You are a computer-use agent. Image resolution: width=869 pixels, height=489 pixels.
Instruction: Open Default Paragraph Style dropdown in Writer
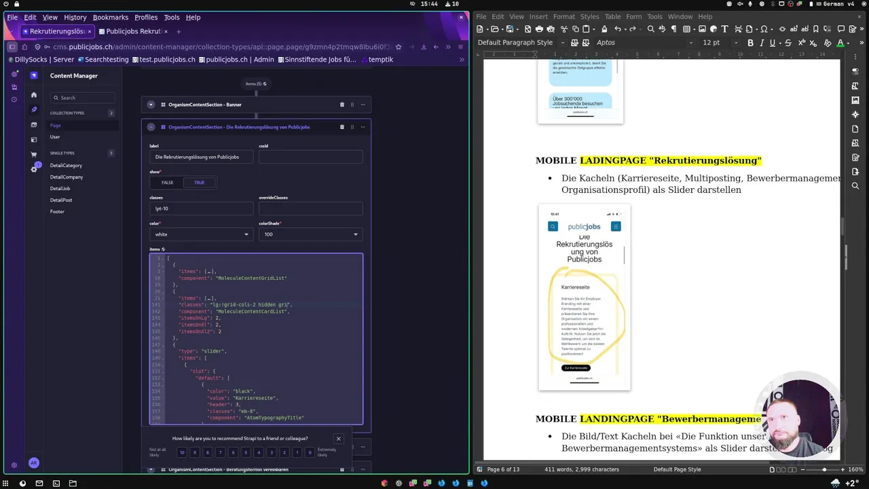[x=563, y=43]
